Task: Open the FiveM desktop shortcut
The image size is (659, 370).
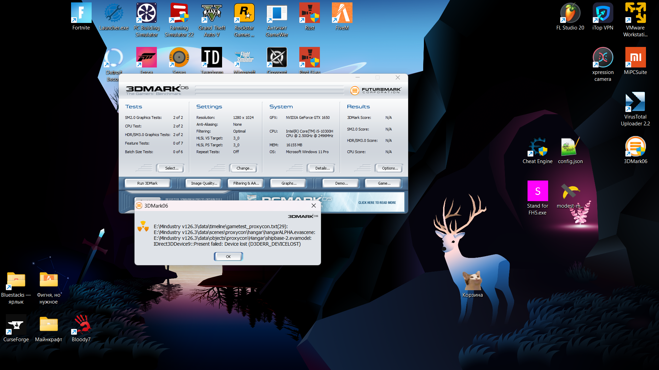Action: coord(342,17)
